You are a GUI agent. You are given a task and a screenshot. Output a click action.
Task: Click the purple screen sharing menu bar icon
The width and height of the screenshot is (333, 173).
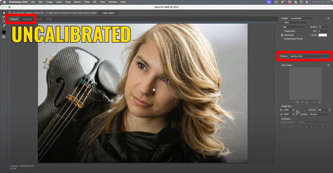click(269, 2)
